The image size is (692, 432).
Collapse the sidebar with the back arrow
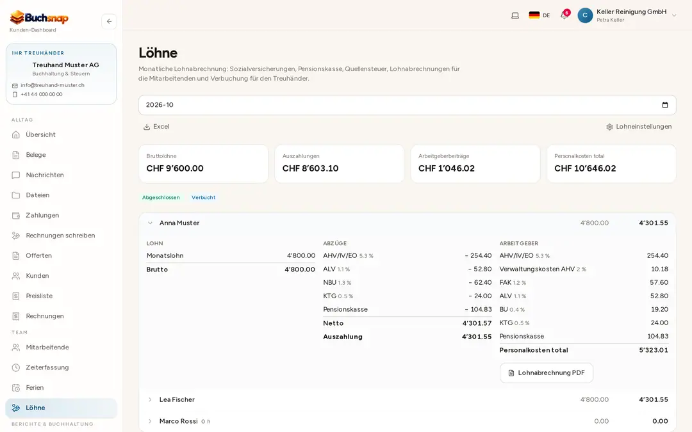109,21
